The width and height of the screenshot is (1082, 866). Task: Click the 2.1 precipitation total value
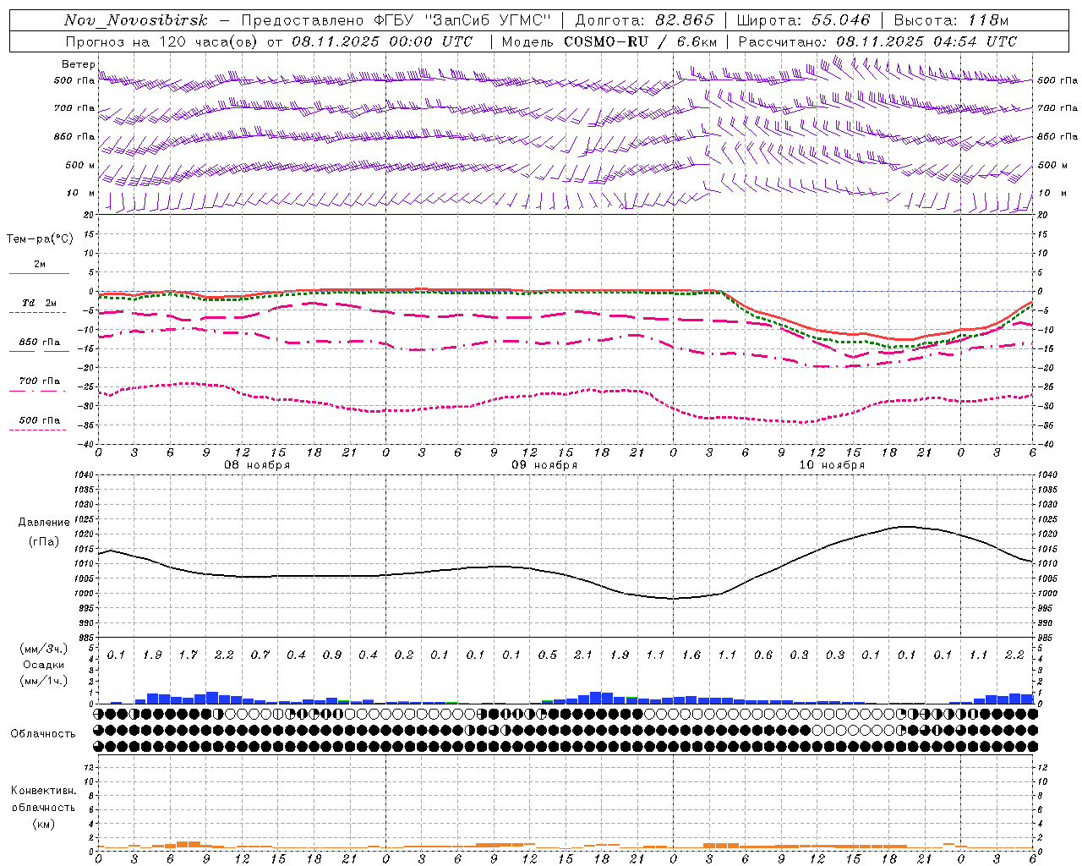[583, 655]
